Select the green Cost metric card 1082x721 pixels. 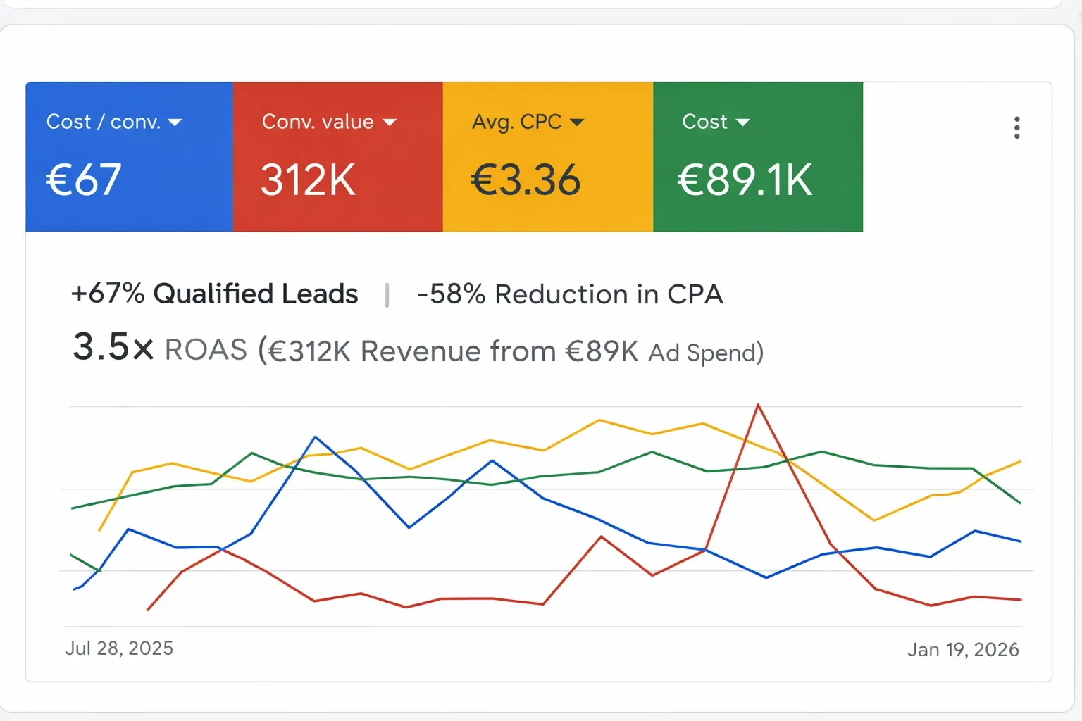pos(758,156)
